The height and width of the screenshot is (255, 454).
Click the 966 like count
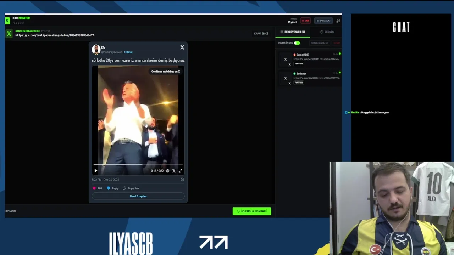[100, 188]
